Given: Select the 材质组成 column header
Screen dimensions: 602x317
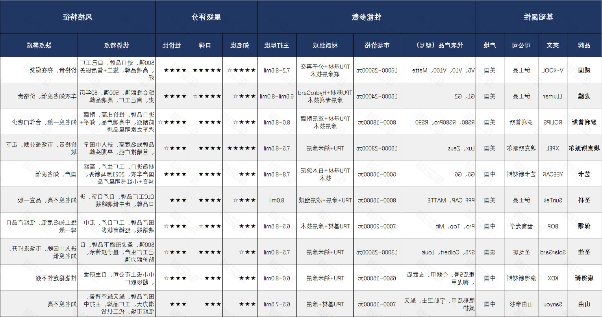Looking at the screenshot, I should (x=325, y=45).
